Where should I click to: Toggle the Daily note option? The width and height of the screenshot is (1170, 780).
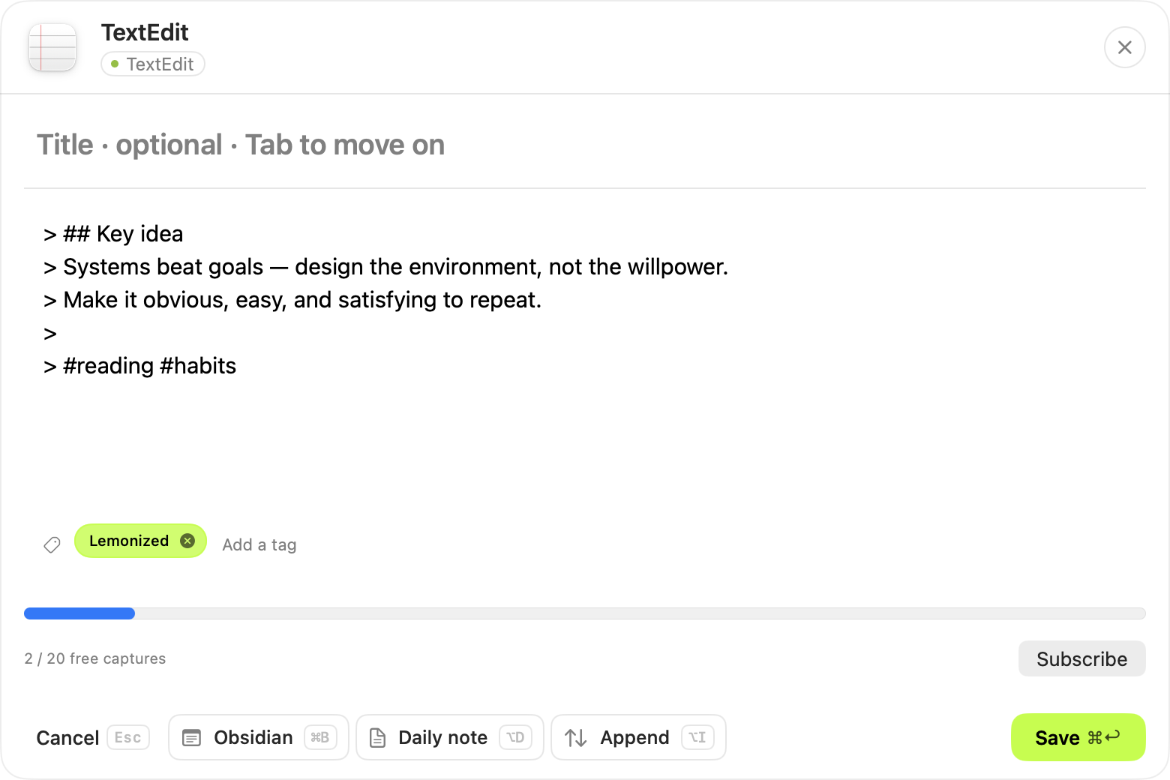click(x=450, y=737)
